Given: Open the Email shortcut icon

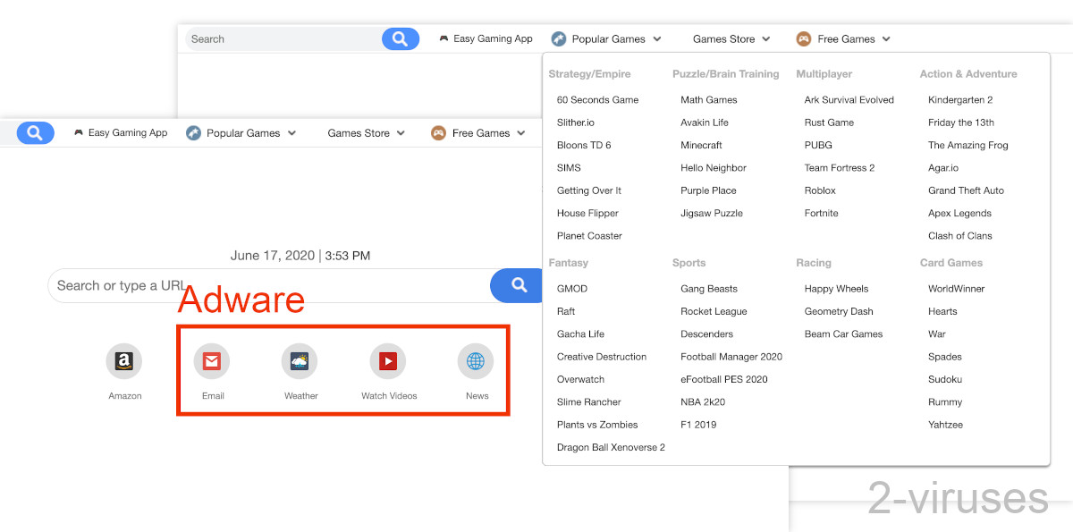Looking at the screenshot, I should click(x=212, y=361).
